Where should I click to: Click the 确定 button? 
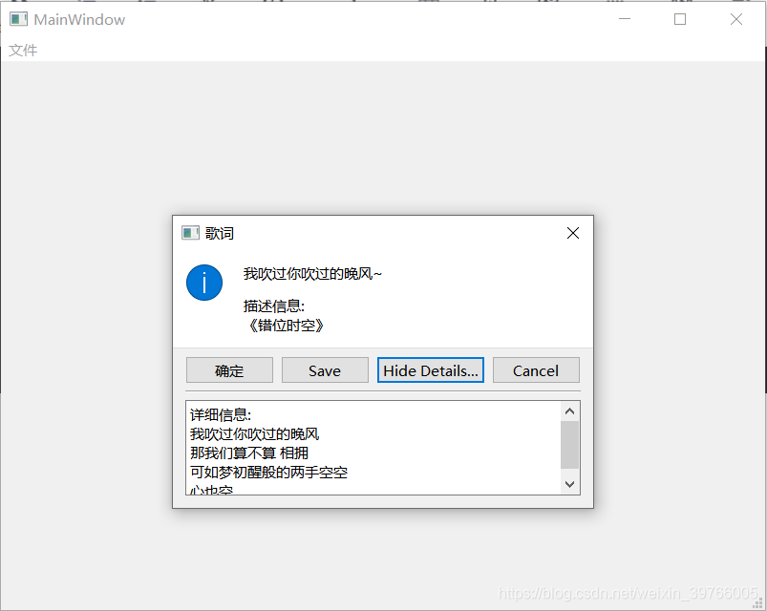229,370
